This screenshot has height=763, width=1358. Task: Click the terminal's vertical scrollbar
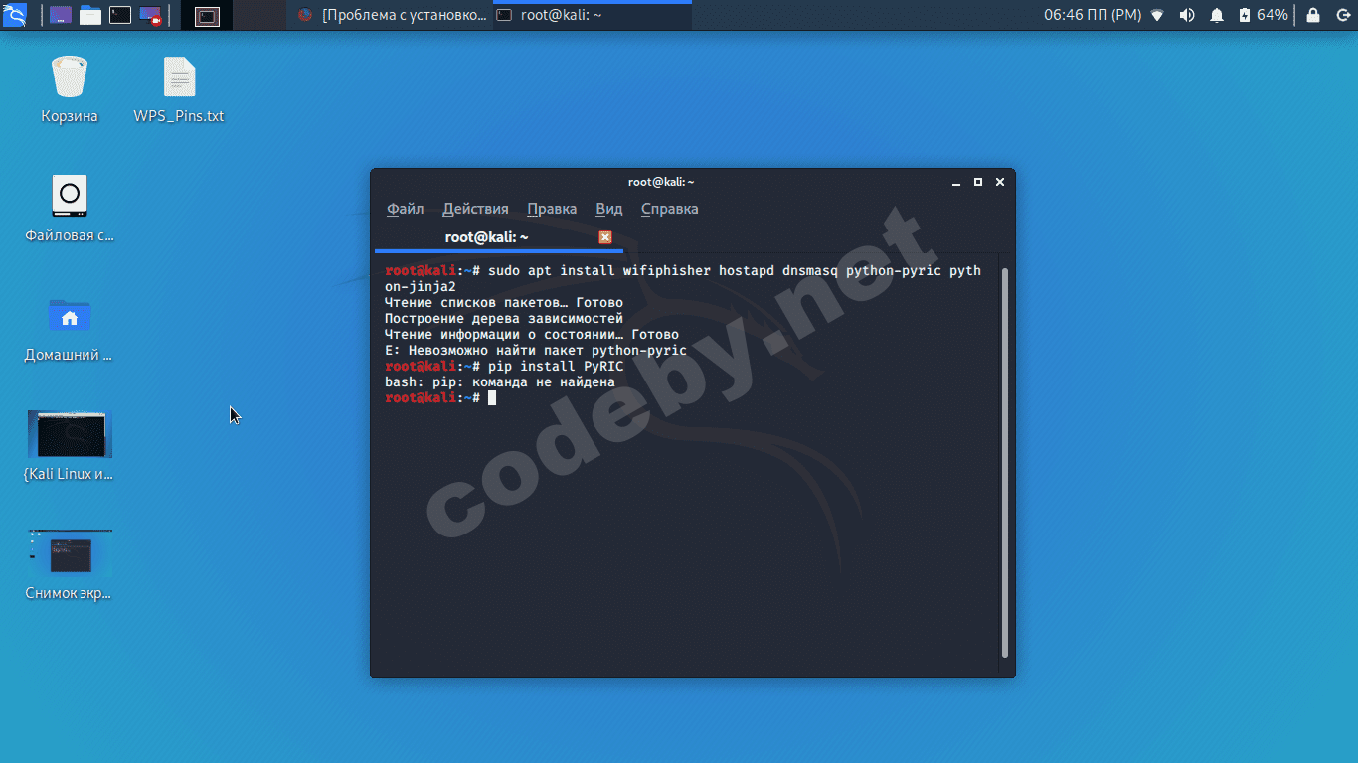1005,462
